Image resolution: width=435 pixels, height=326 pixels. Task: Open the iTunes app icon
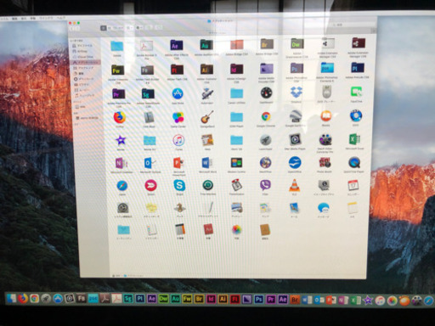pyautogui.click(x=178, y=140)
